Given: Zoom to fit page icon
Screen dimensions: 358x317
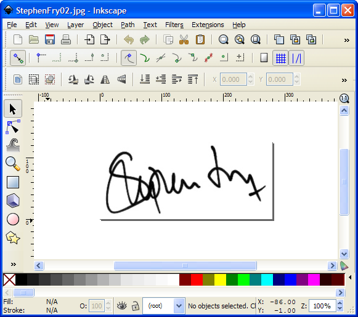Looking at the screenshot, I should pos(256,39).
